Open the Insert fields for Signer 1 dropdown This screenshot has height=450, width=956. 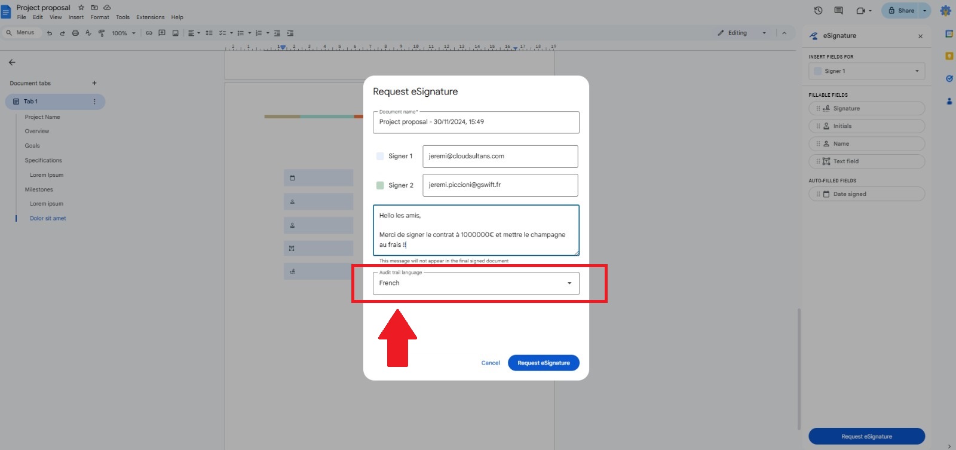(x=866, y=71)
